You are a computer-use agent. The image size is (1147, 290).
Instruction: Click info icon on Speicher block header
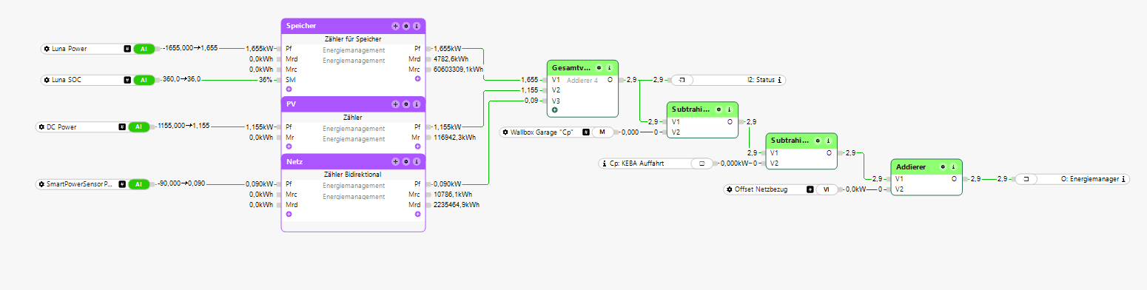(x=417, y=26)
